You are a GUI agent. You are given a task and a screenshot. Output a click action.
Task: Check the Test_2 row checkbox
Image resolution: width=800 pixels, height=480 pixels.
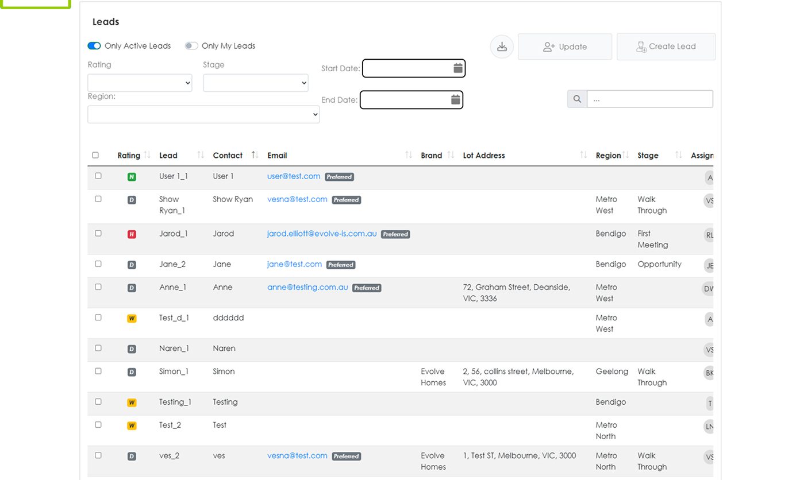(x=98, y=424)
